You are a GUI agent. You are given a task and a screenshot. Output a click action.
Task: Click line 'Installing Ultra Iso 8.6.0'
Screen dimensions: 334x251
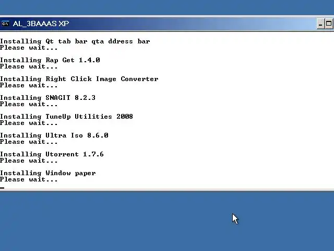click(54, 135)
